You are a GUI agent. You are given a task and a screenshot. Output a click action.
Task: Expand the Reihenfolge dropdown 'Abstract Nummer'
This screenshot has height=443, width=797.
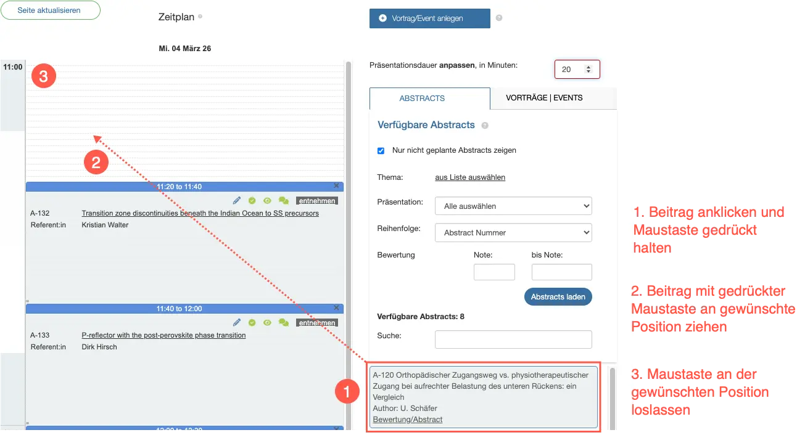click(513, 233)
